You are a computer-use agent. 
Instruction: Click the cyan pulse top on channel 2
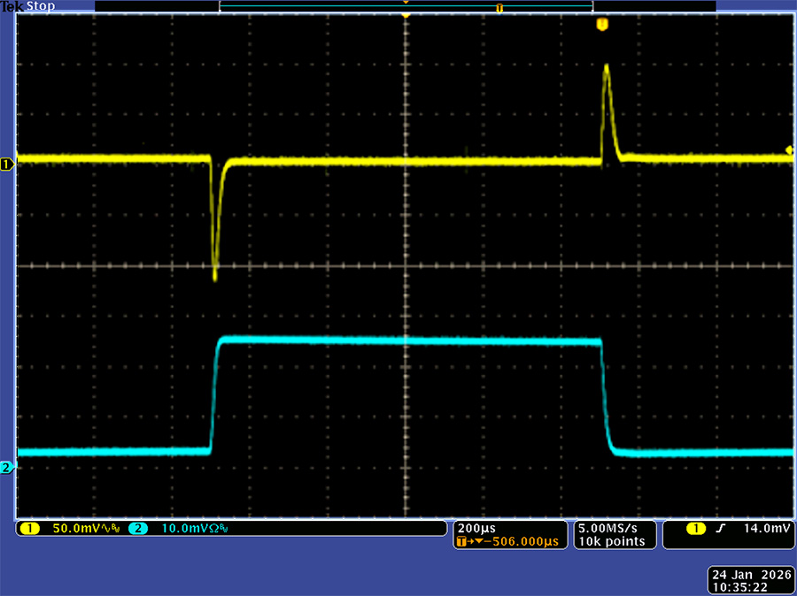click(410, 340)
